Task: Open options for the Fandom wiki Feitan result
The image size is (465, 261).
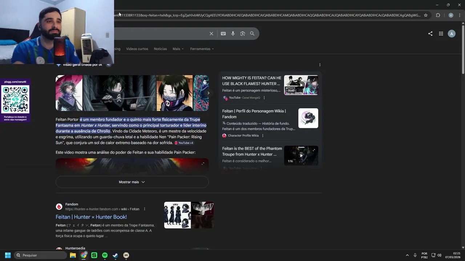Action: coord(145,209)
